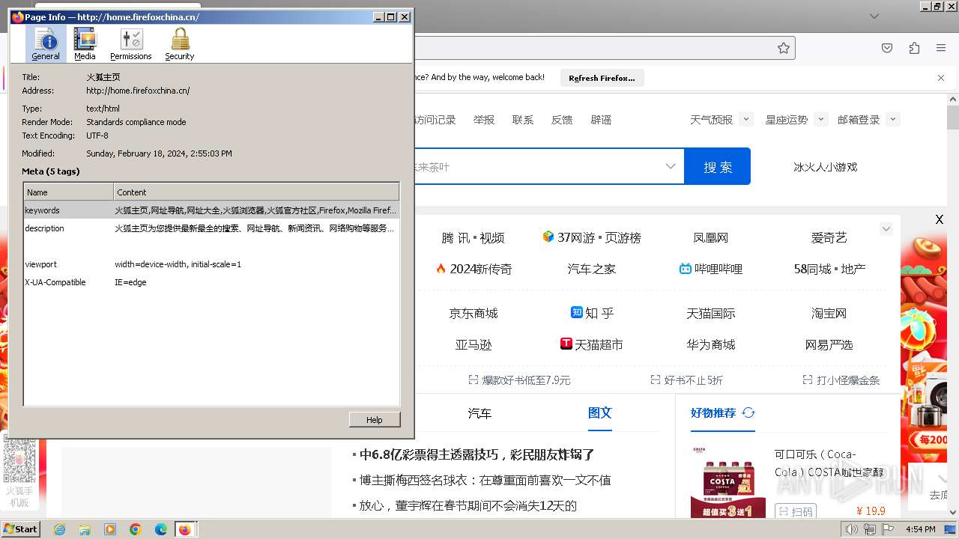The image size is (959, 539).
Task: Open the Permissions tab in Page Info
Action: click(131, 44)
